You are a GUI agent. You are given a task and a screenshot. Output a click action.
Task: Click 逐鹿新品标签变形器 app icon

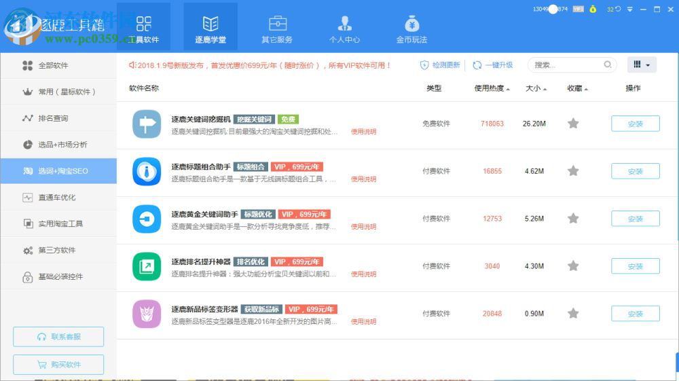click(x=147, y=314)
